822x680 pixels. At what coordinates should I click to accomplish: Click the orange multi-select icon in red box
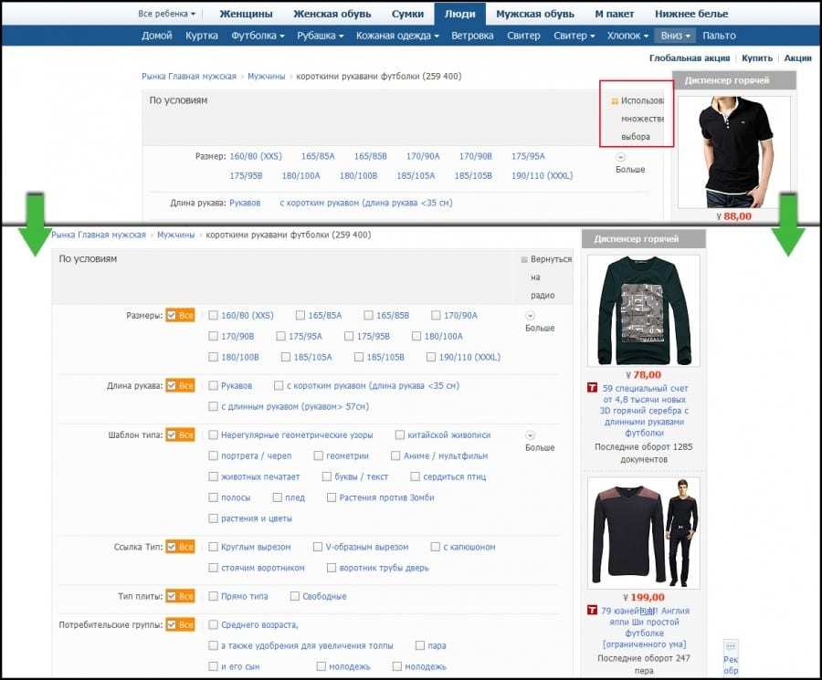click(x=615, y=101)
